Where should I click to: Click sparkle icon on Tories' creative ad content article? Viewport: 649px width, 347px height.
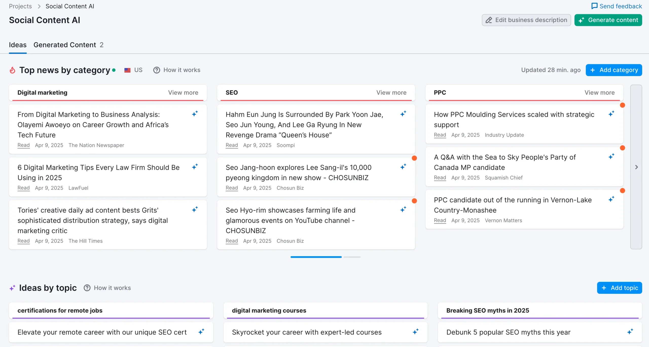pos(195,209)
